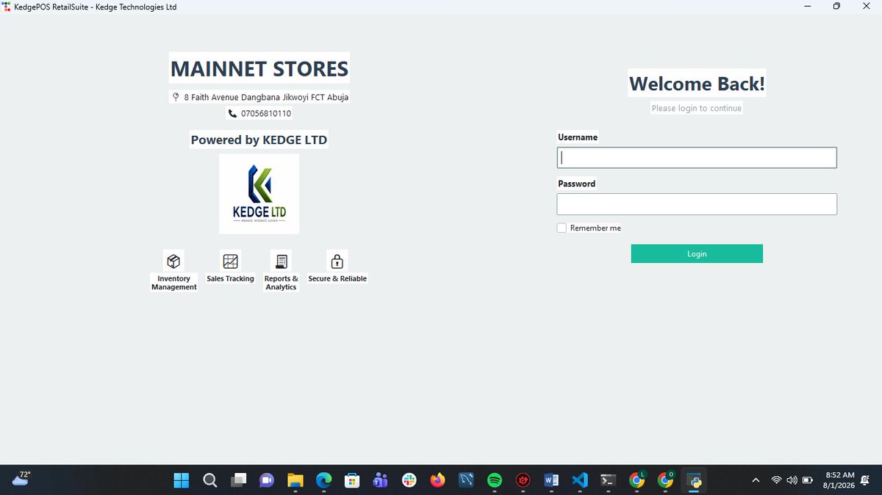Screen dimensions: 882x495
Task: Click the location pin icon beside address
Action: click(x=176, y=97)
